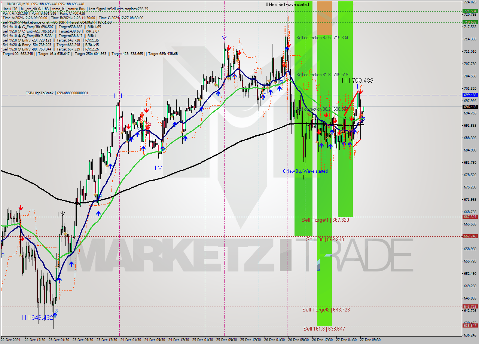Click the '| | | 643.432' low label
The width and height of the screenshot is (479, 344).
click(x=37, y=317)
